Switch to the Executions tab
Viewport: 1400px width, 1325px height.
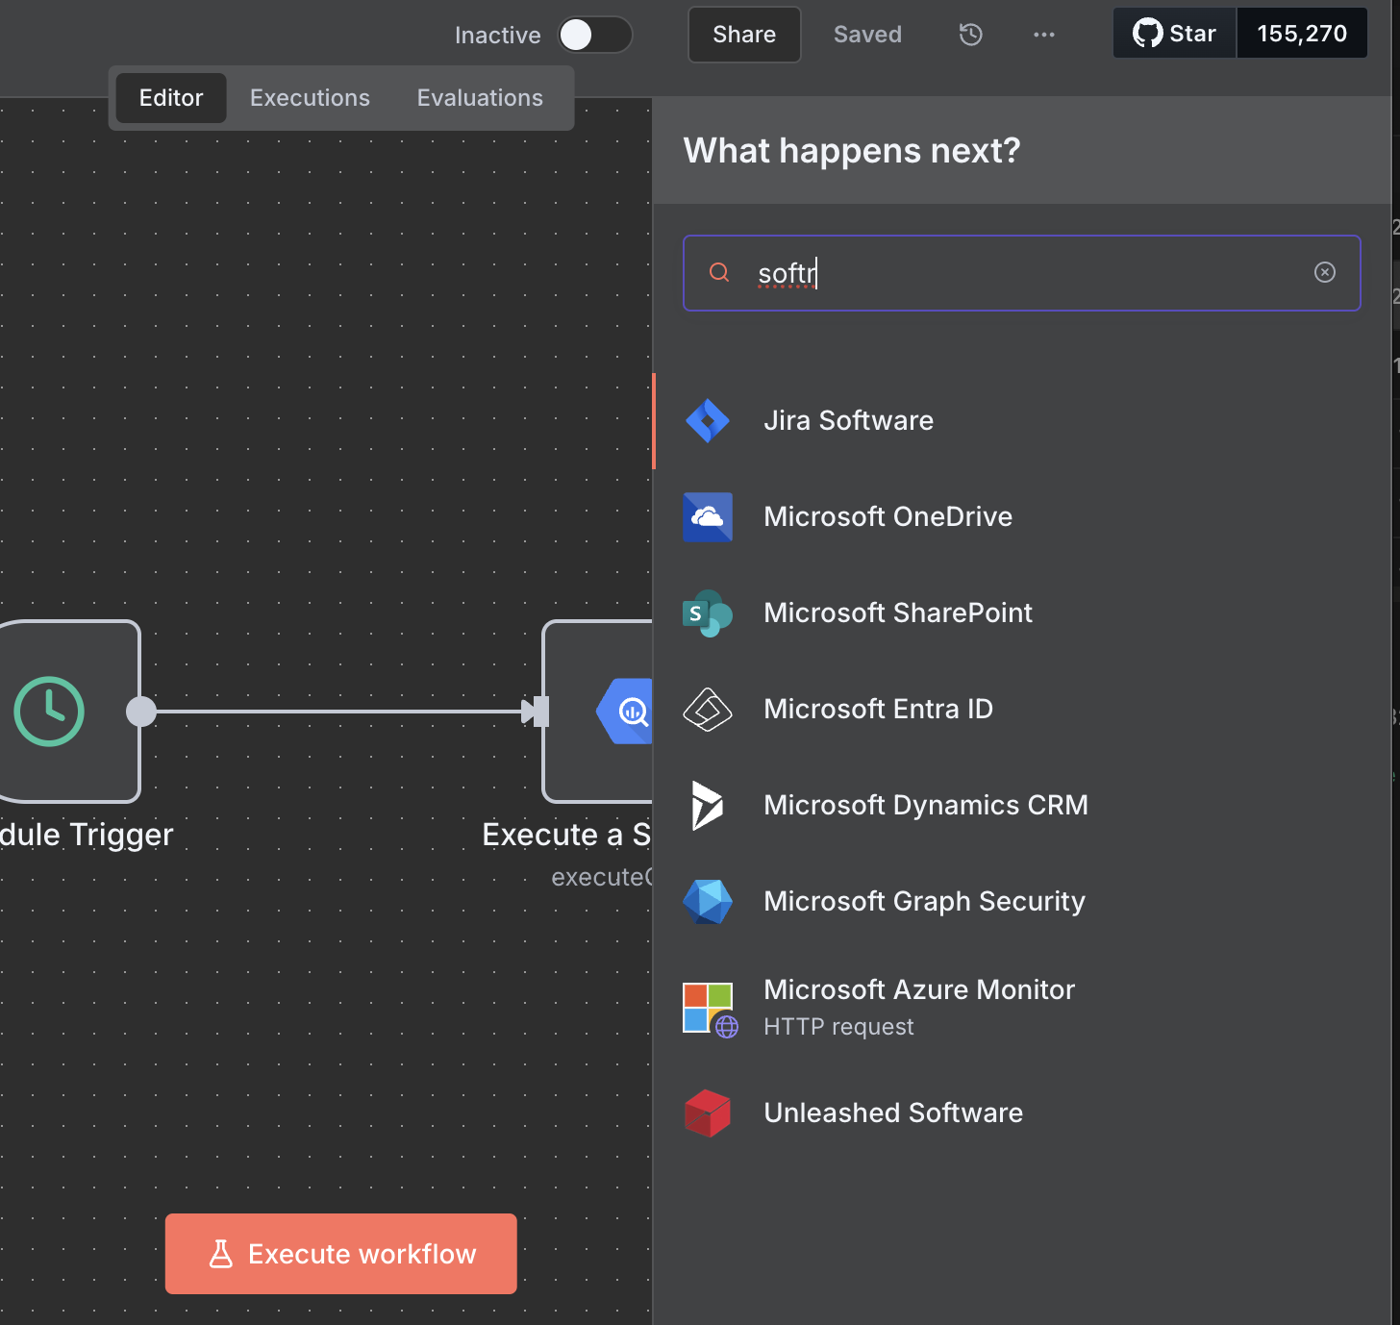310,98
